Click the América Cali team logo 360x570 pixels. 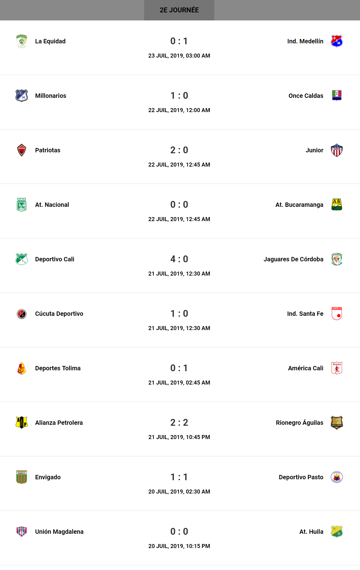336,368
